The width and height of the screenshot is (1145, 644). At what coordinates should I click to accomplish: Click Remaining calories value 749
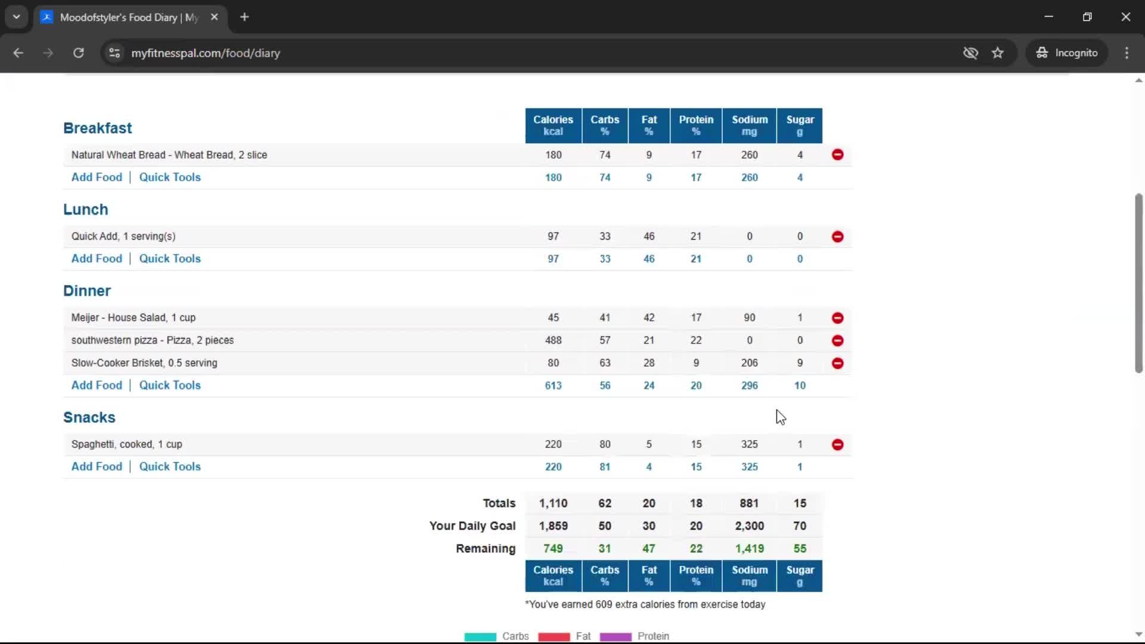pos(553,549)
